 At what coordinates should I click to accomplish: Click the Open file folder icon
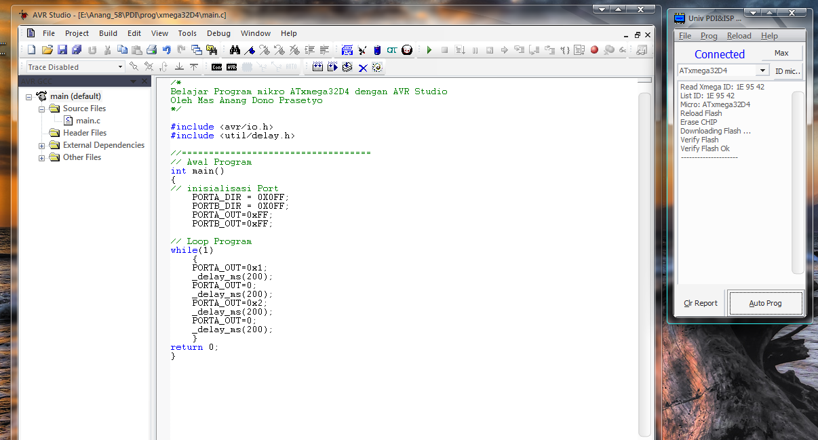[x=47, y=49]
